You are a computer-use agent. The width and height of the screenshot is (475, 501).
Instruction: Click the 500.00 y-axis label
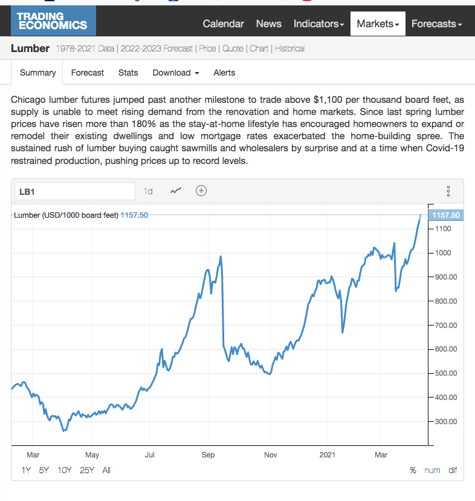pos(446,373)
